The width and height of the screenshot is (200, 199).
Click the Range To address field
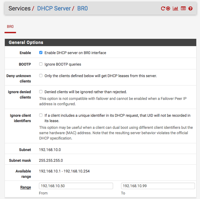158,186
